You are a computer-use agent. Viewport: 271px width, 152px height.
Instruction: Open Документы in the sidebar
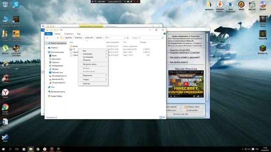coord(55,59)
